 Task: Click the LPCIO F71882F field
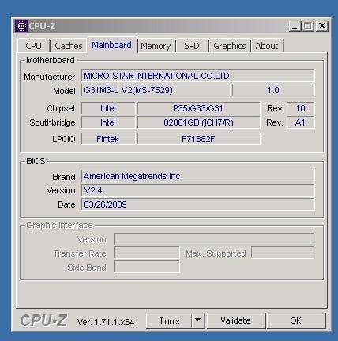[x=198, y=139]
